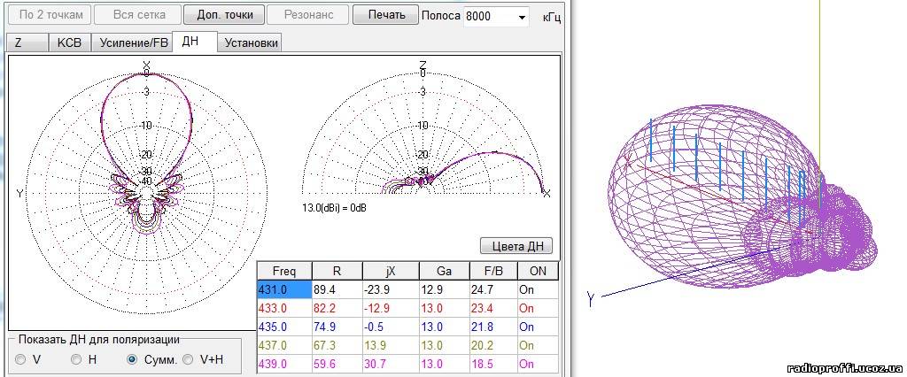The width and height of the screenshot is (907, 377).
Task: Click the ON column header
Action: point(538,271)
